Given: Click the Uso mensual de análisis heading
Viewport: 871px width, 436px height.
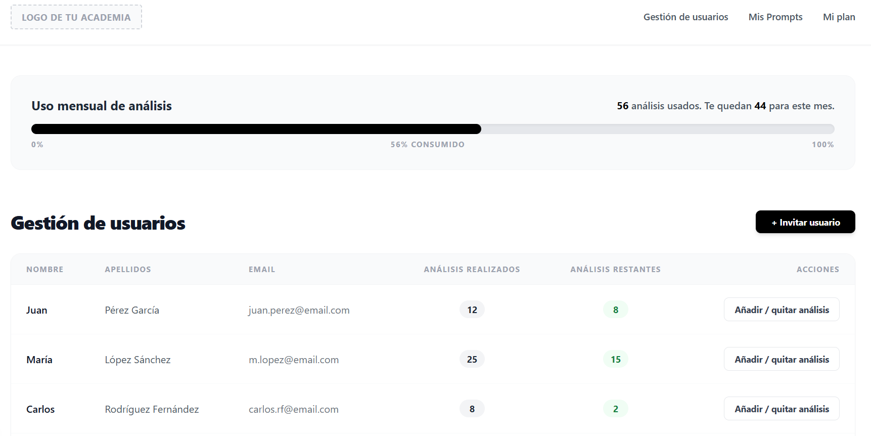Looking at the screenshot, I should coord(102,106).
